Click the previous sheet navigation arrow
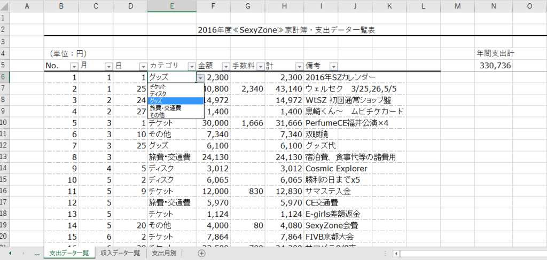The height and width of the screenshot is (260, 547). tap(10, 254)
